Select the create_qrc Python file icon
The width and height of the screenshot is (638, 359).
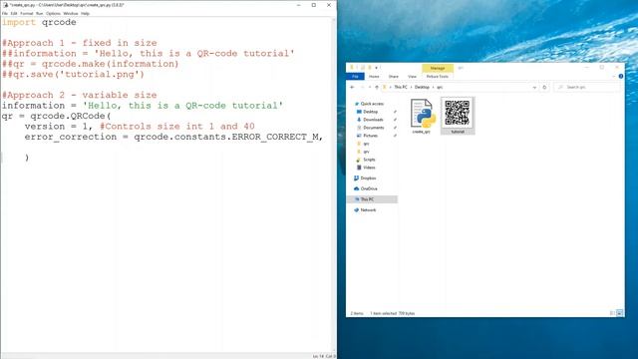pyautogui.click(x=422, y=117)
